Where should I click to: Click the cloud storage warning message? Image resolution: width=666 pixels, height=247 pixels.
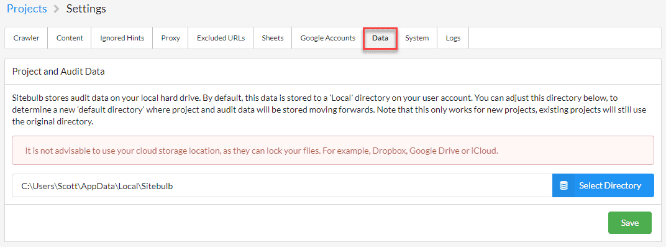tap(333, 151)
